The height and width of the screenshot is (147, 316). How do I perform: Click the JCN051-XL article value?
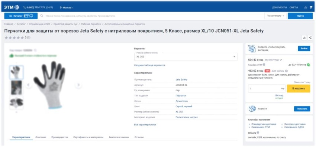click(x=181, y=85)
